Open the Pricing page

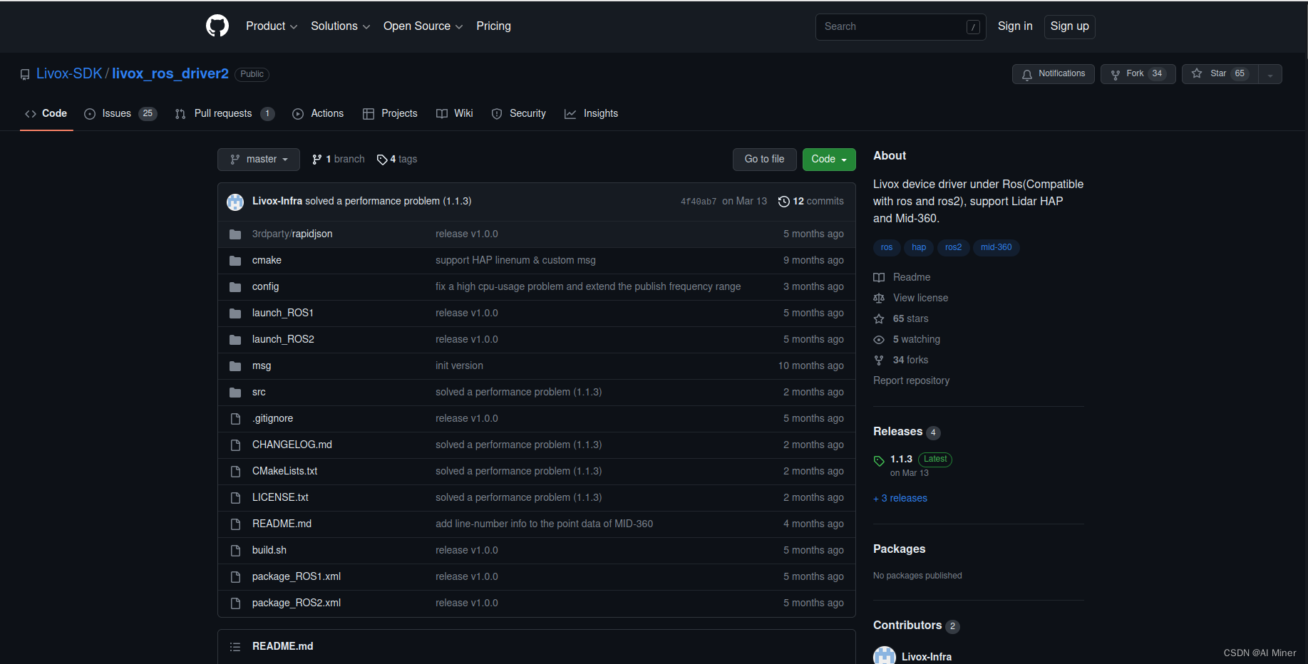coord(493,26)
